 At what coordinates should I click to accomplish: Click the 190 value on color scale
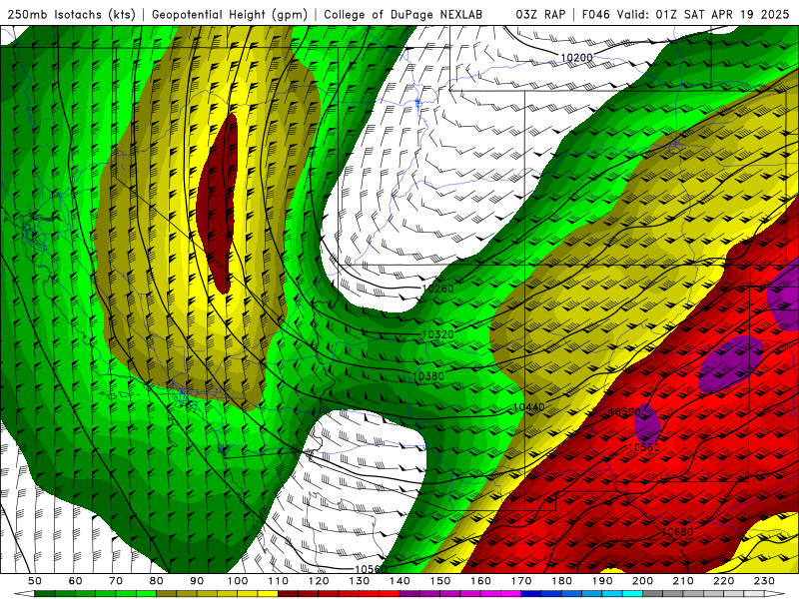pos(602,581)
